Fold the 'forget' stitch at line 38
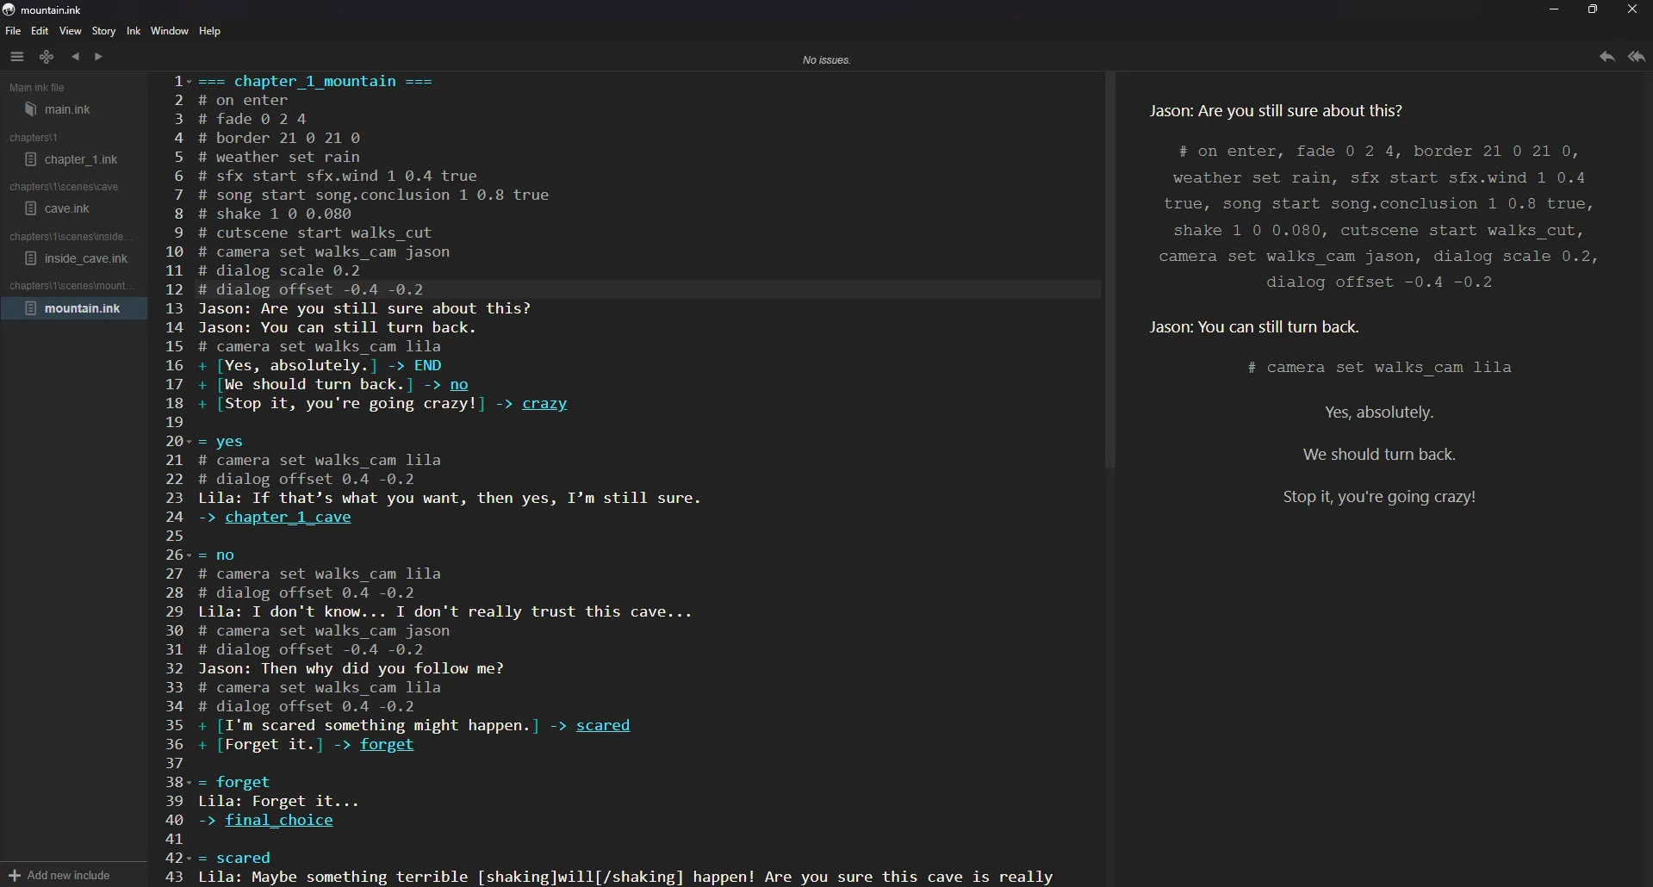 click(x=190, y=783)
